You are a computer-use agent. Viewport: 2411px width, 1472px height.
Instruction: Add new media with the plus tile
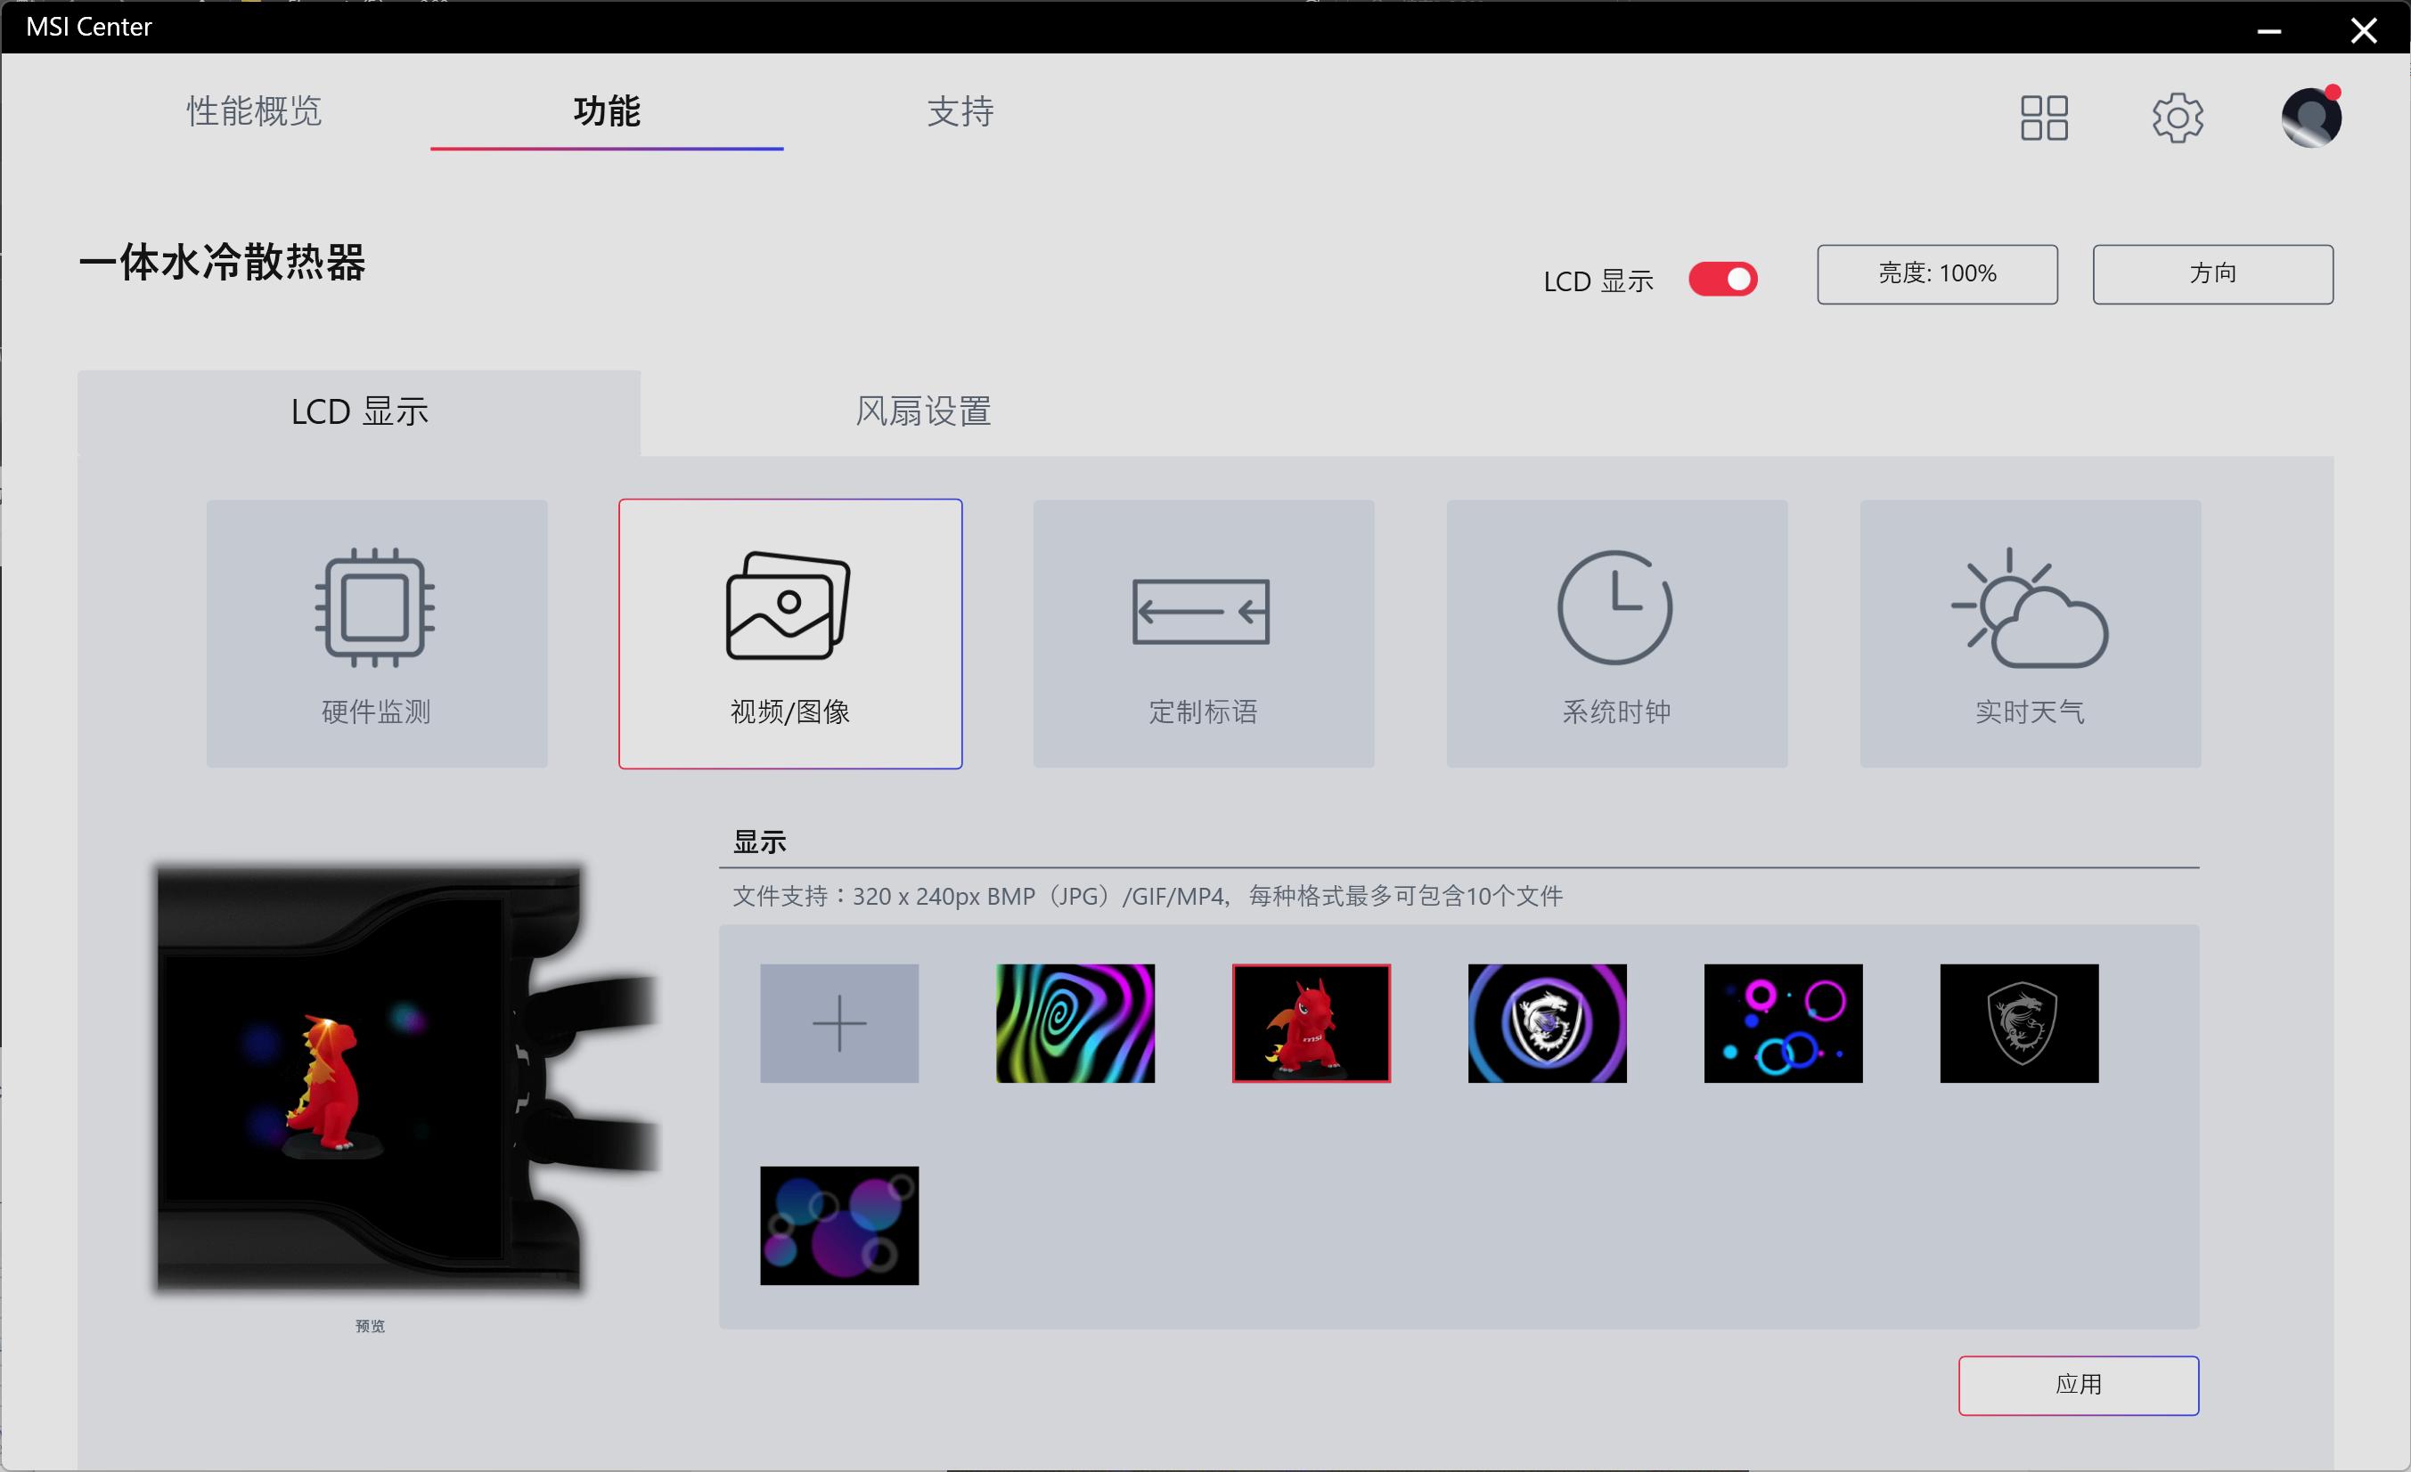pos(838,1023)
